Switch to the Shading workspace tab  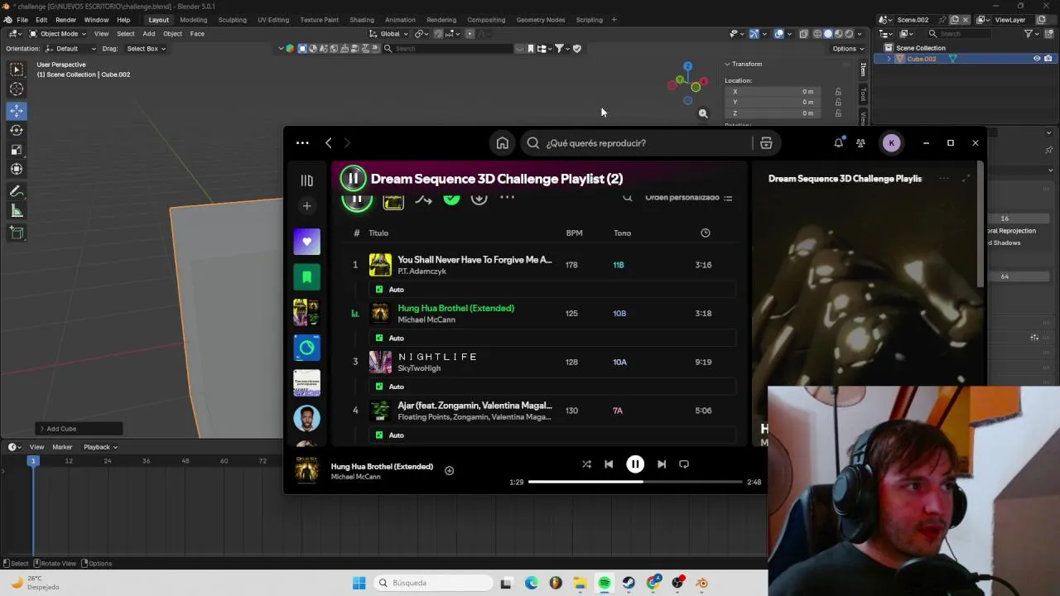[362, 20]
